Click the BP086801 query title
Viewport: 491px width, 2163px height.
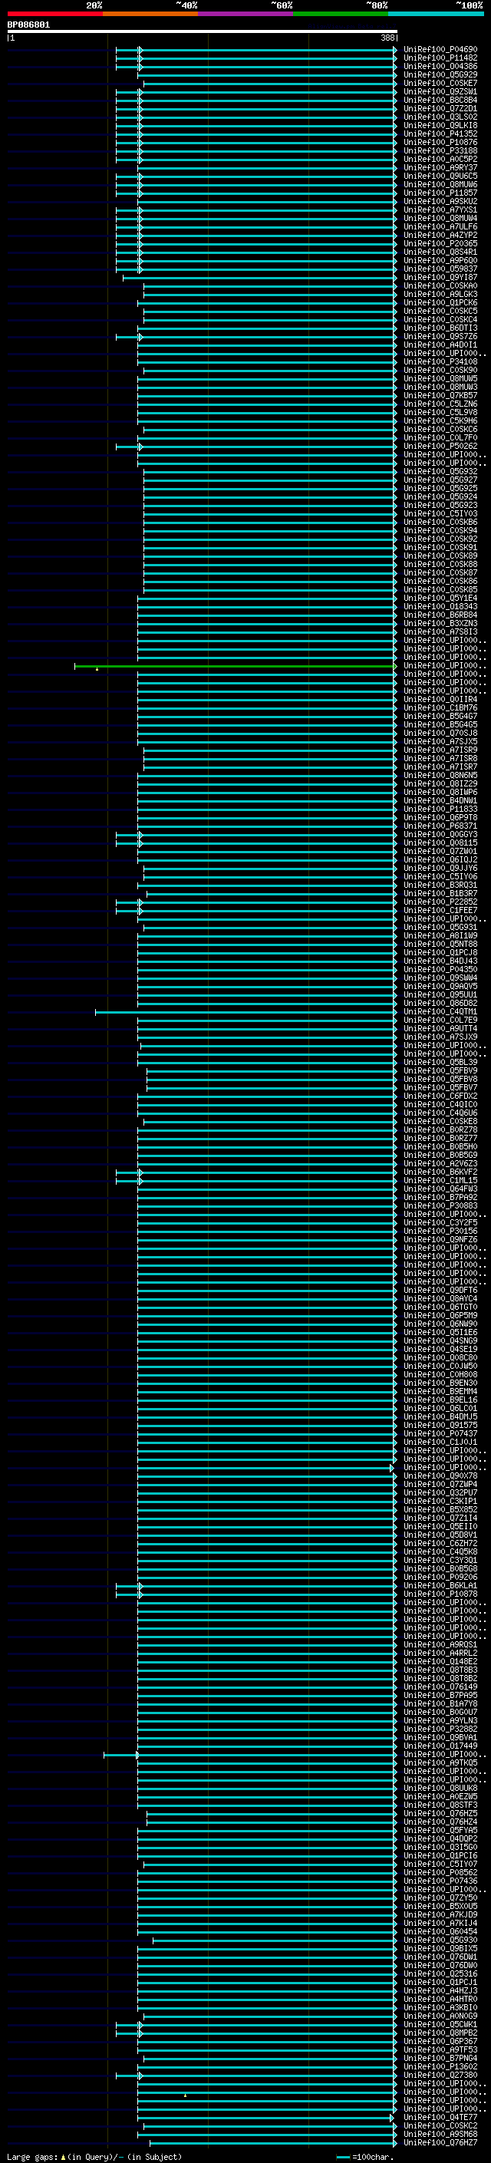click(x=28, y=25)
